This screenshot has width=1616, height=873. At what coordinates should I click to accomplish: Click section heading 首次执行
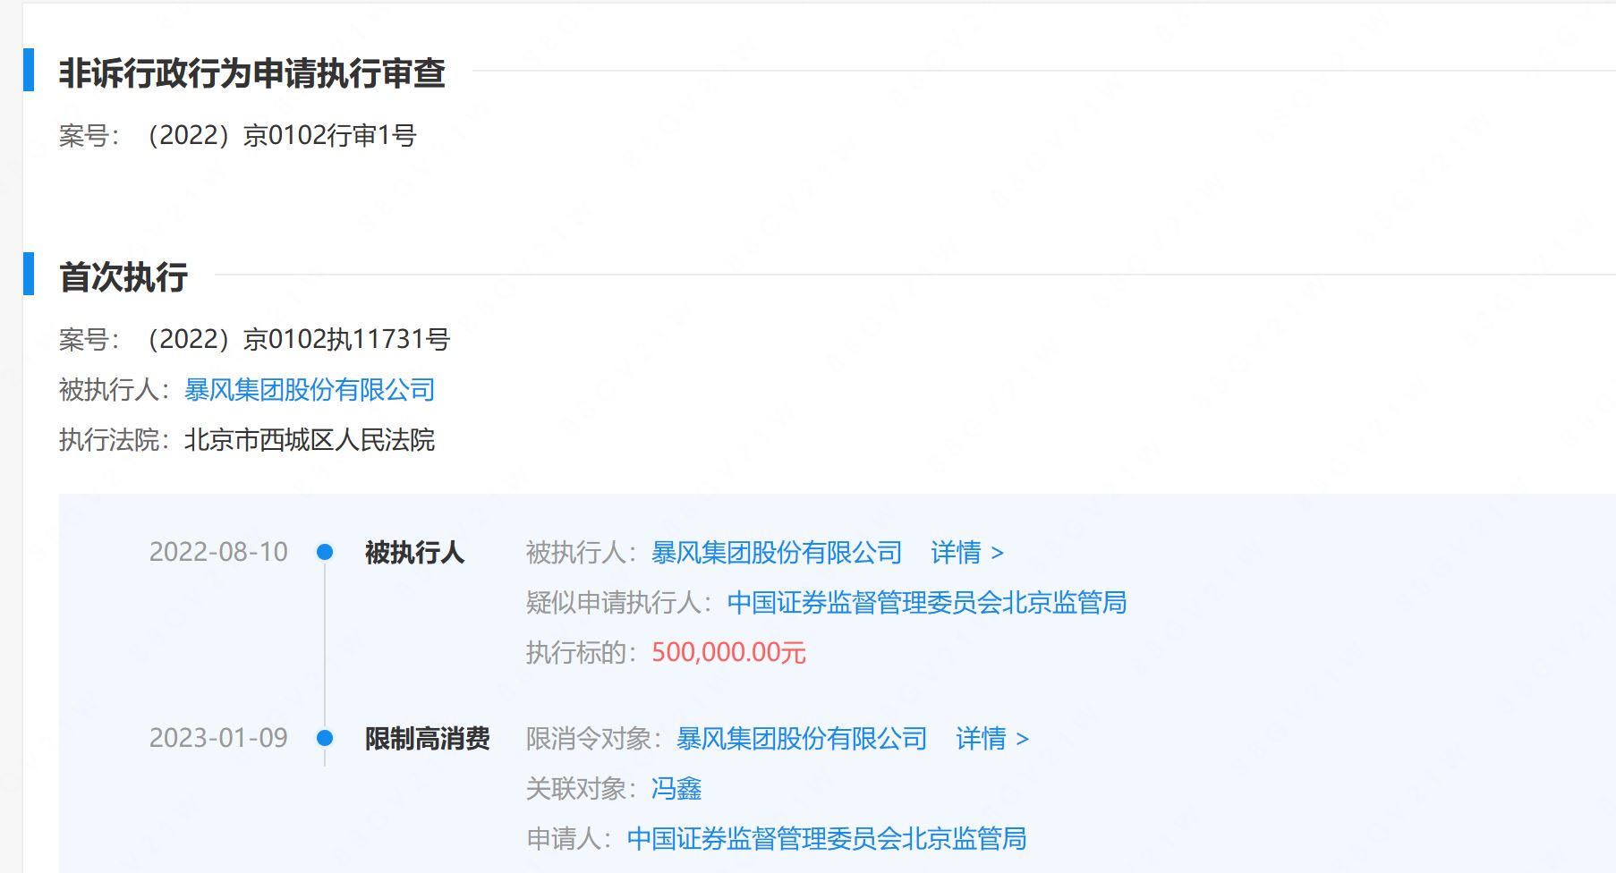click(x=123, y=277)
